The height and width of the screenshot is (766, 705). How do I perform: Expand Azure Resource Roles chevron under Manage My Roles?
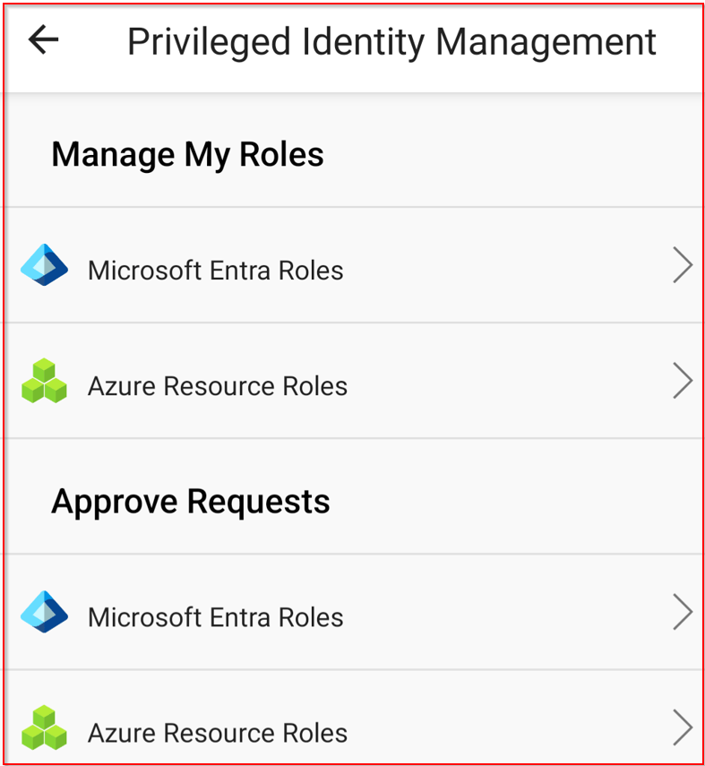tap(683, 382)
